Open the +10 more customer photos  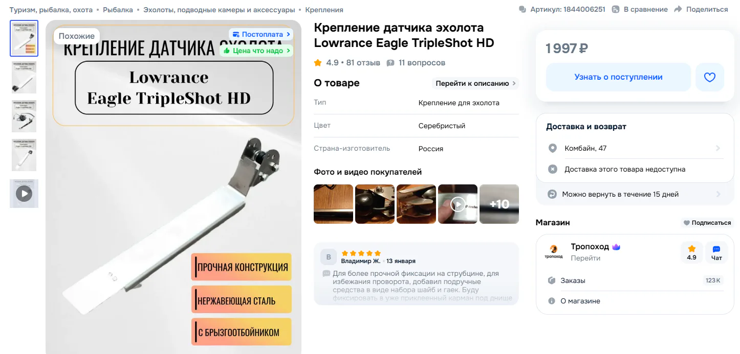pyautogui.click(x=499, y=204)
